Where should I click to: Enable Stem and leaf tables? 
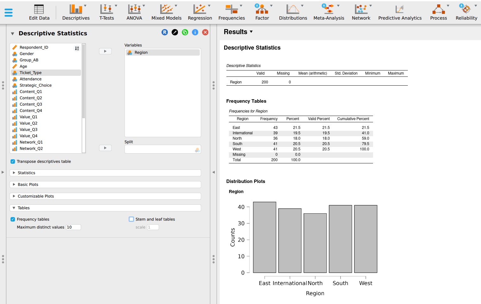(131, 219)
